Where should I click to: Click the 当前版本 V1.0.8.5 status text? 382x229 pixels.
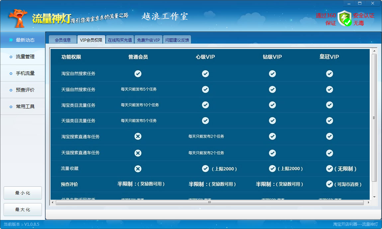pyautogui.click(x=22, y=224)
